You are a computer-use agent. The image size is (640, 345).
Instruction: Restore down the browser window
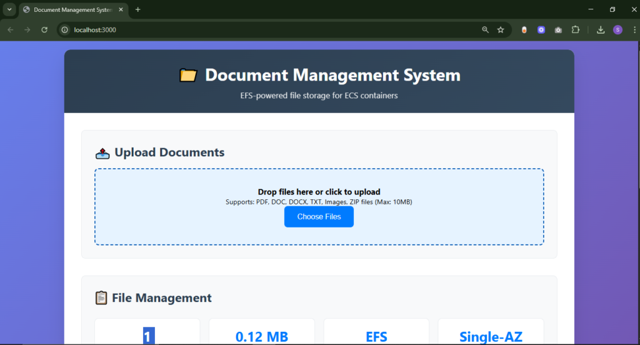612,9
